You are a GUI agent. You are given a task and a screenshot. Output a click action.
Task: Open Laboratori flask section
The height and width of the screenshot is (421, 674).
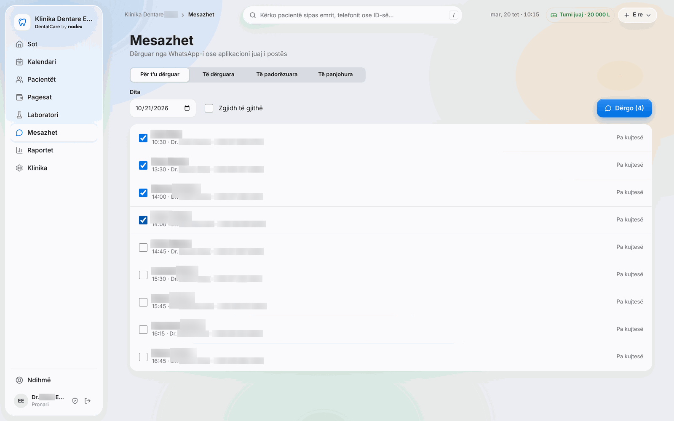54,115
